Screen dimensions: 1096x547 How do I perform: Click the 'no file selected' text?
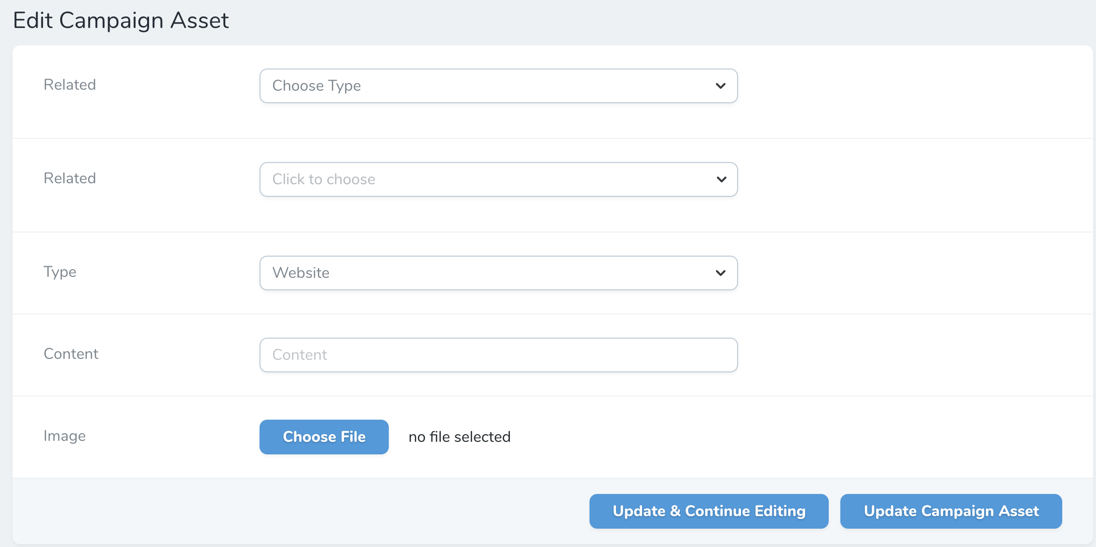click(459, 437)
